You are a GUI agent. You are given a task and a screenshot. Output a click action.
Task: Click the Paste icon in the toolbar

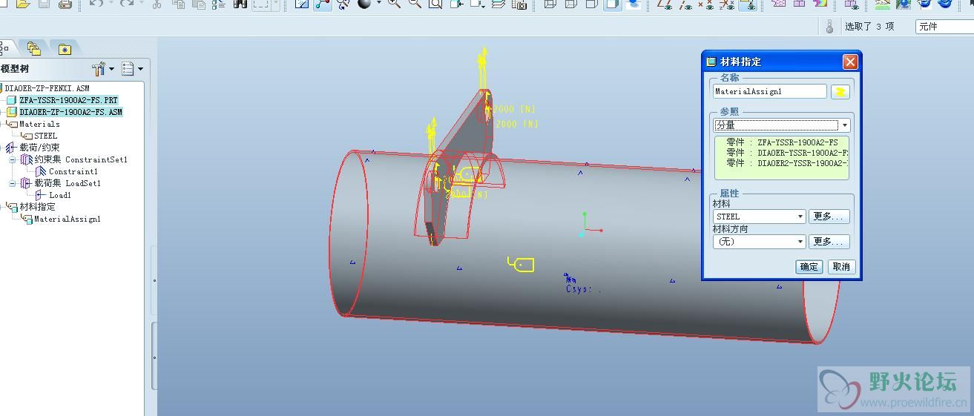pyautogui.click(x=199, y=4)
